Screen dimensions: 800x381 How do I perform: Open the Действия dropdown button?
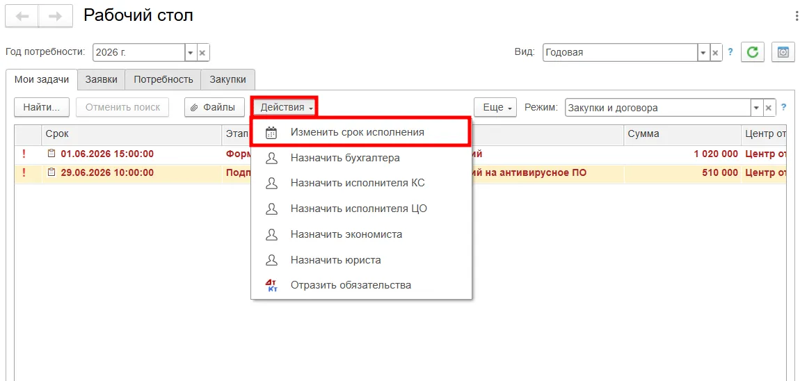point(286,108)
